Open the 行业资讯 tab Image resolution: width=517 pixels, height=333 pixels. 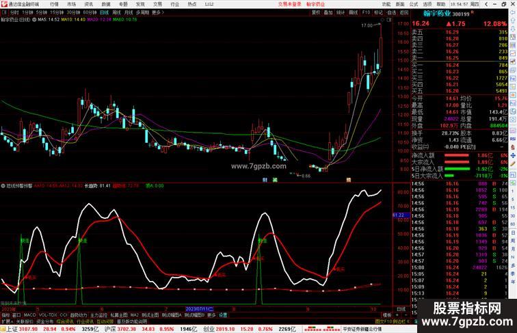pos(85,321)
